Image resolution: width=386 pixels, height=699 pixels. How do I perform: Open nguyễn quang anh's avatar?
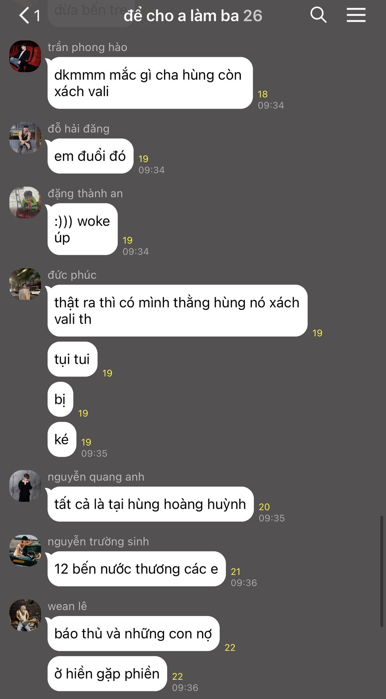click(25, 486)
